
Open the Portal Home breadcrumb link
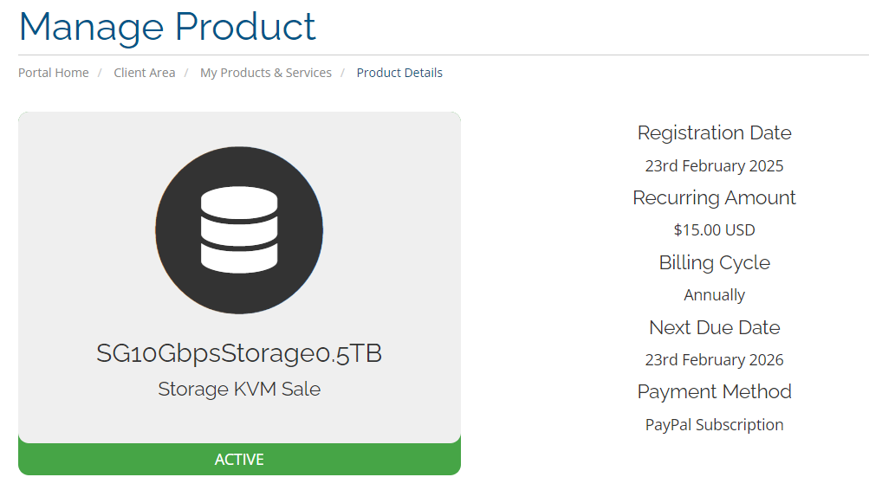tap(53, 73)
